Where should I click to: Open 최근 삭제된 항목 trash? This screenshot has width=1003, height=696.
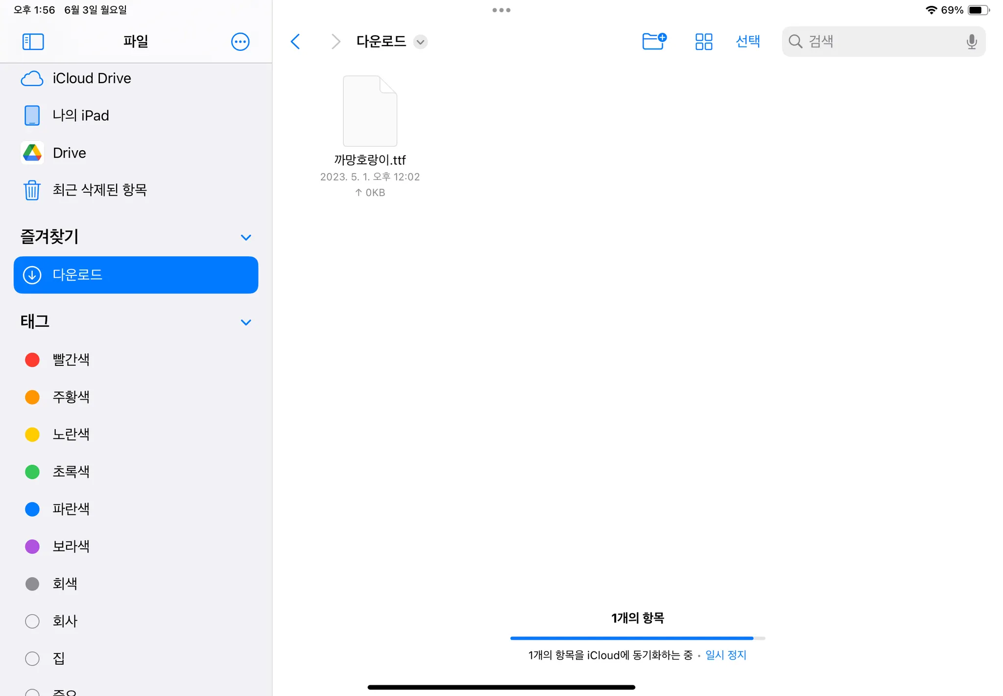tap(99, 190)
